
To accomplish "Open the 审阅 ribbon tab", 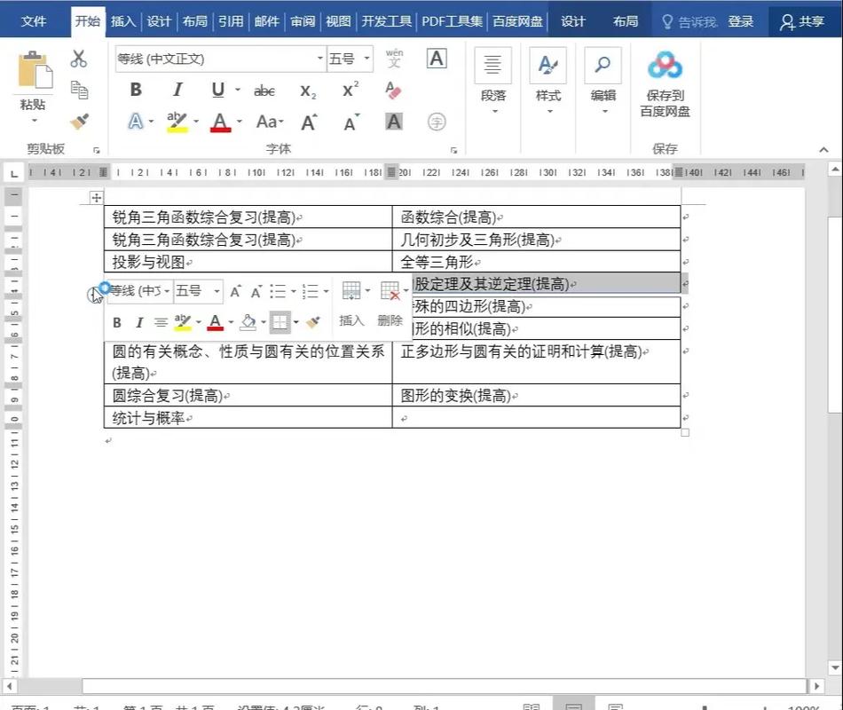I will [x=302, y=20].
